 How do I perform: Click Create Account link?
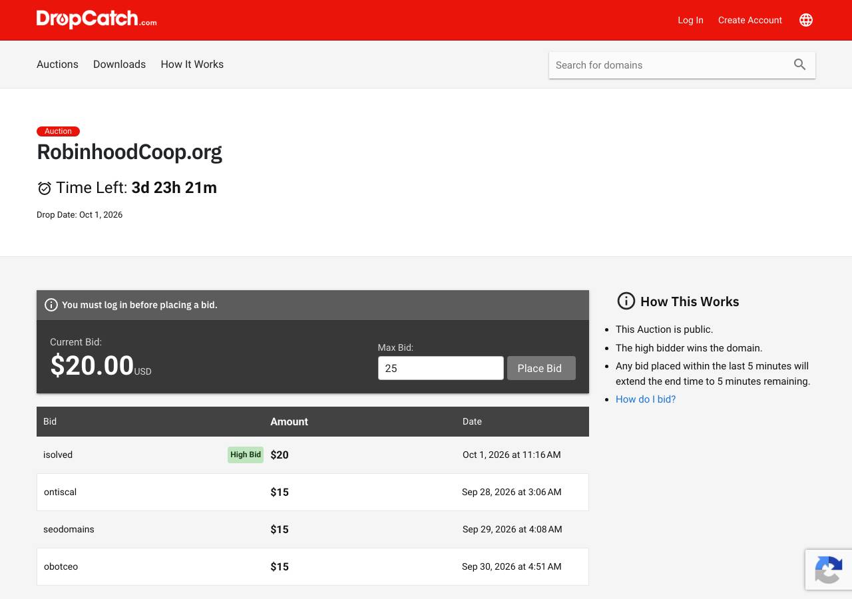[x=750, y=20]
